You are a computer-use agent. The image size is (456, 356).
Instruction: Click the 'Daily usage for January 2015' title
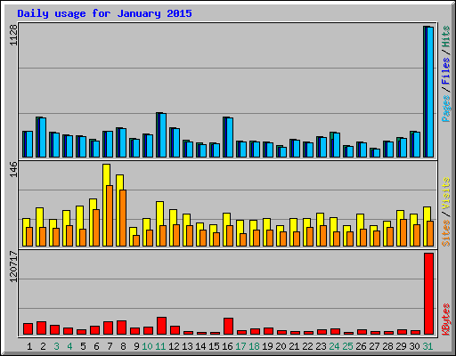point(104,13)
